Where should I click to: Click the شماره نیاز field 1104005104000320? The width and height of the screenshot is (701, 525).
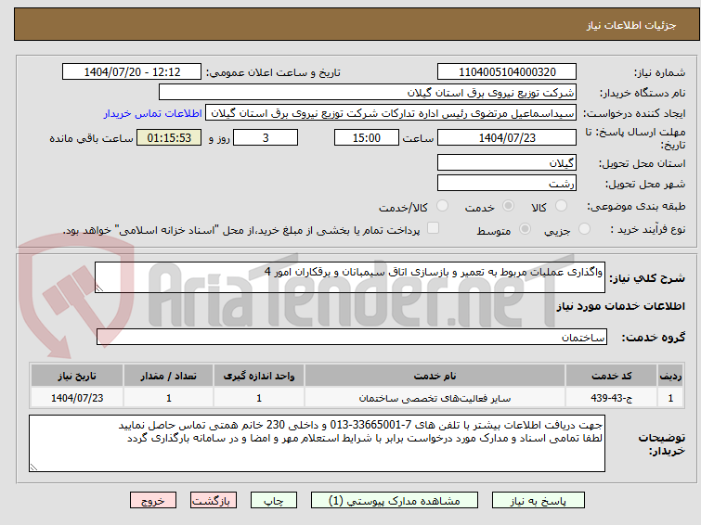tap(507, 72)
